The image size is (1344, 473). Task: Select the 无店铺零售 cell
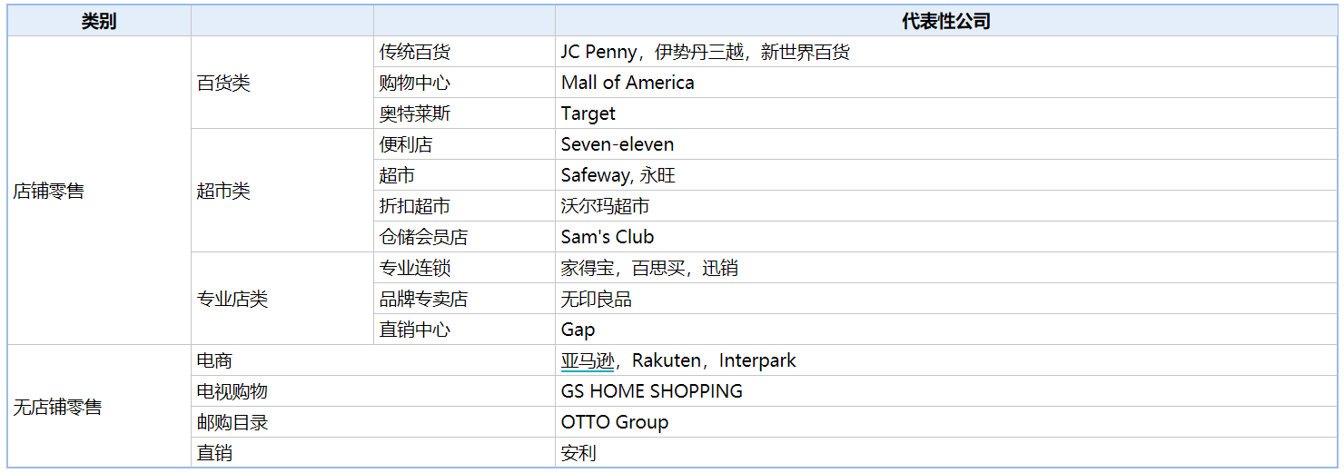click(99, 407)
